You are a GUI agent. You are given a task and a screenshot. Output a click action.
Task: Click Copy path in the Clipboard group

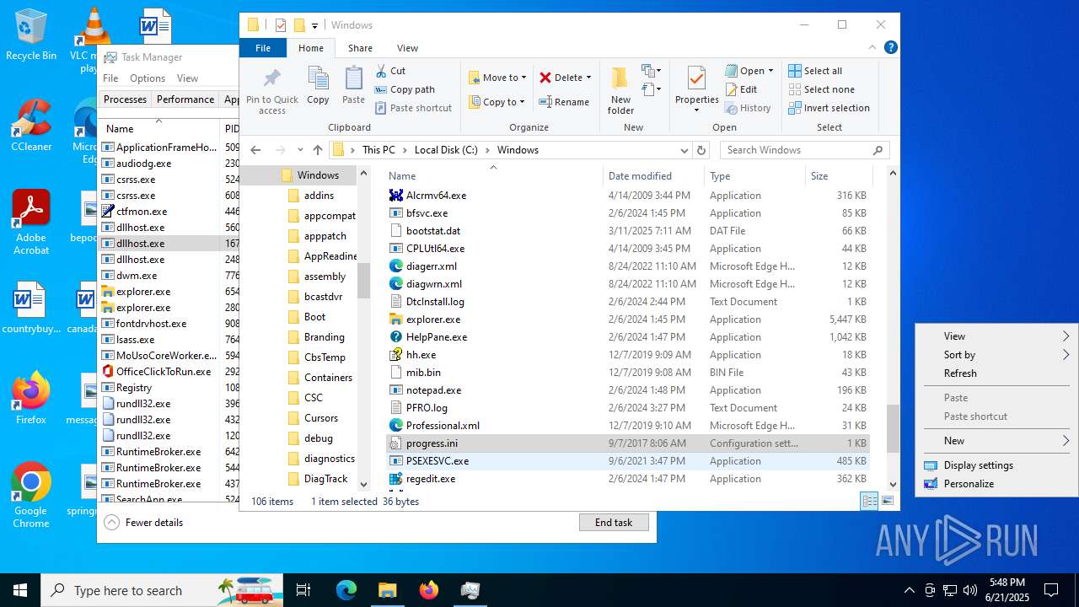click(x=405, y=89)
